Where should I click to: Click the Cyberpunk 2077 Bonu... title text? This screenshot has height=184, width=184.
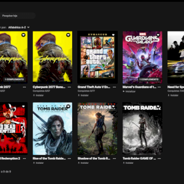(49, 87)
